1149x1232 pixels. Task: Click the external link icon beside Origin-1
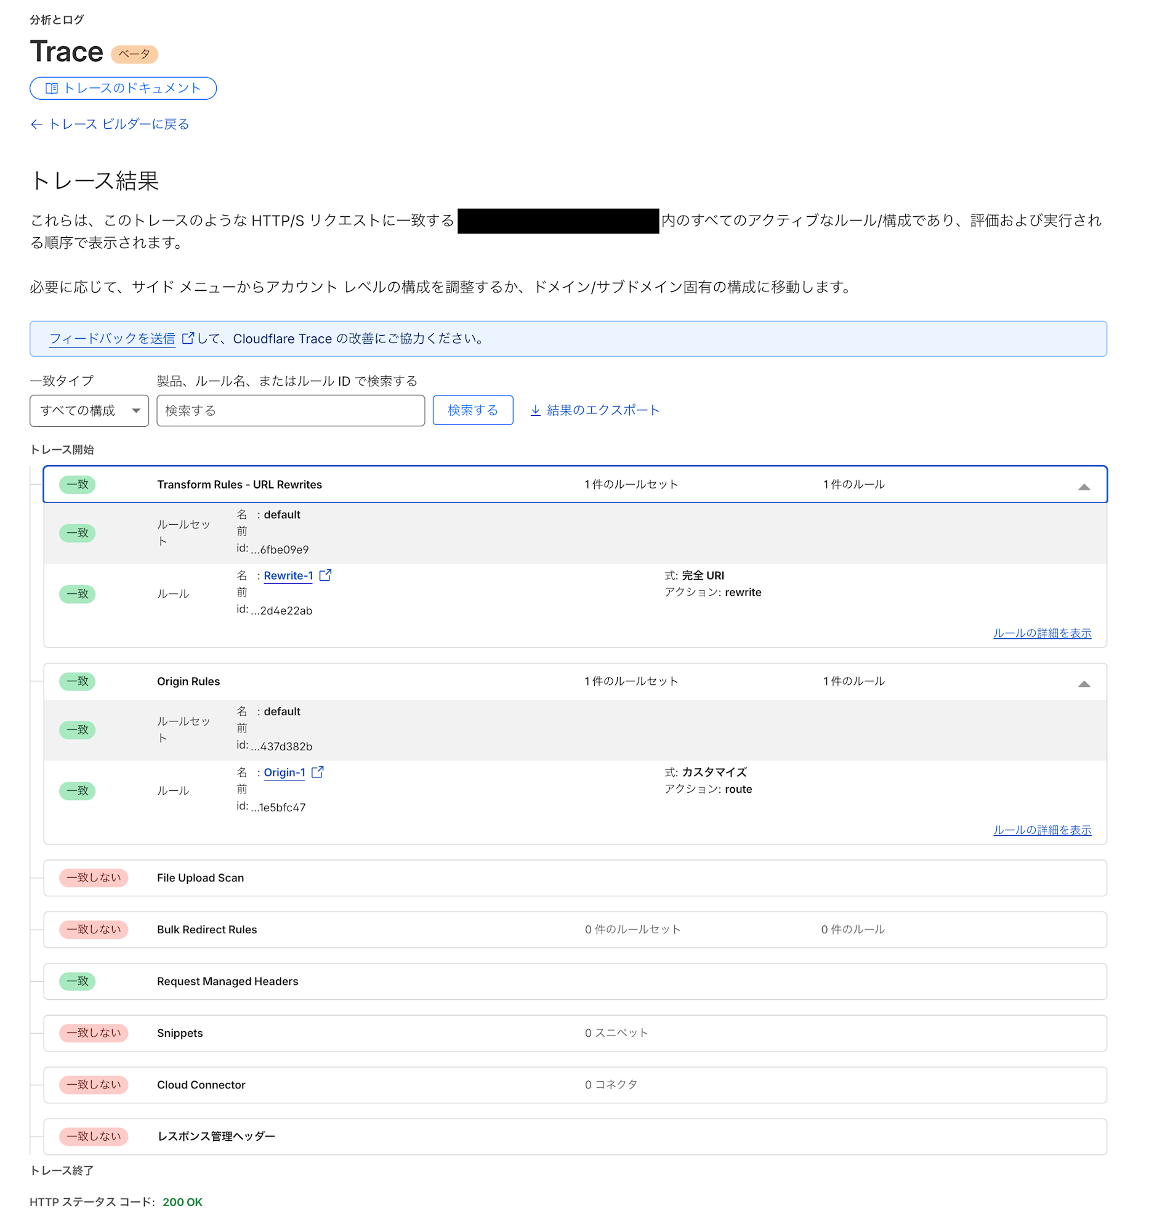pyautogui.click(x=318, y=772)
